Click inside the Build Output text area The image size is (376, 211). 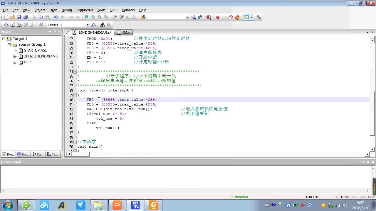click(x=186, y=177)
